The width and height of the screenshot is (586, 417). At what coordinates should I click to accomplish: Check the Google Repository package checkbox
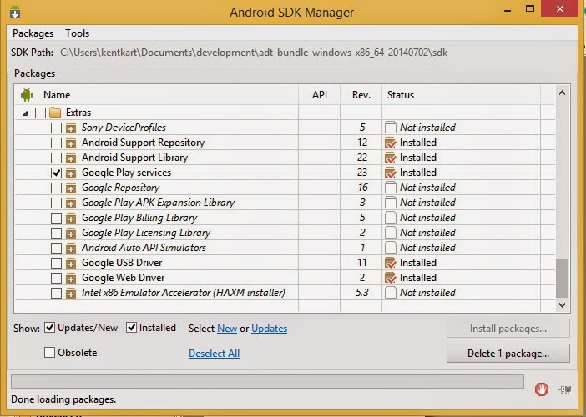click(x=56, y=188)
